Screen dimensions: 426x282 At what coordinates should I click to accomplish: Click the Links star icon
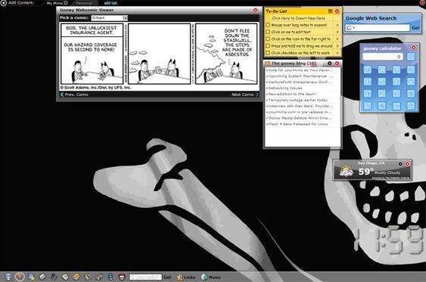[x=179, y=277]
